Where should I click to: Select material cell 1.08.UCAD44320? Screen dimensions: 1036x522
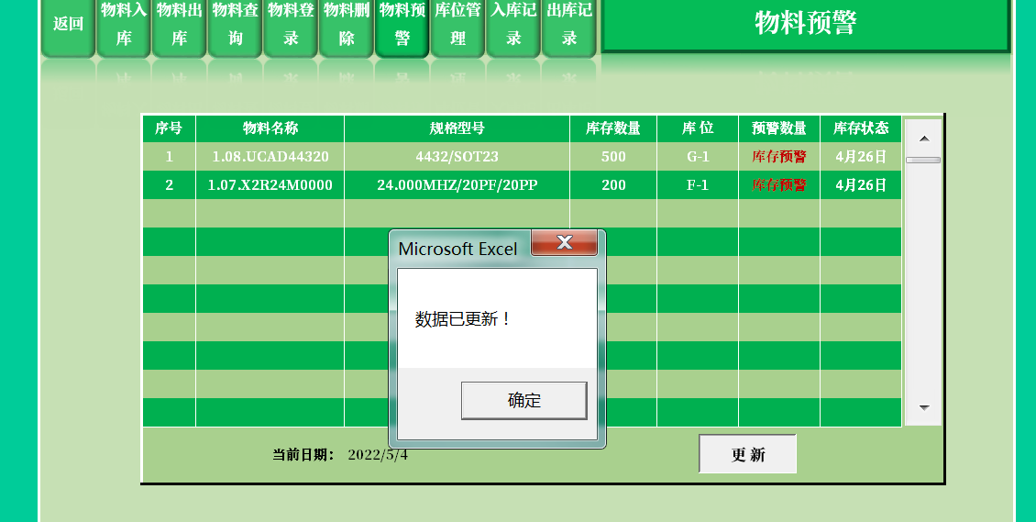(270, 157)
